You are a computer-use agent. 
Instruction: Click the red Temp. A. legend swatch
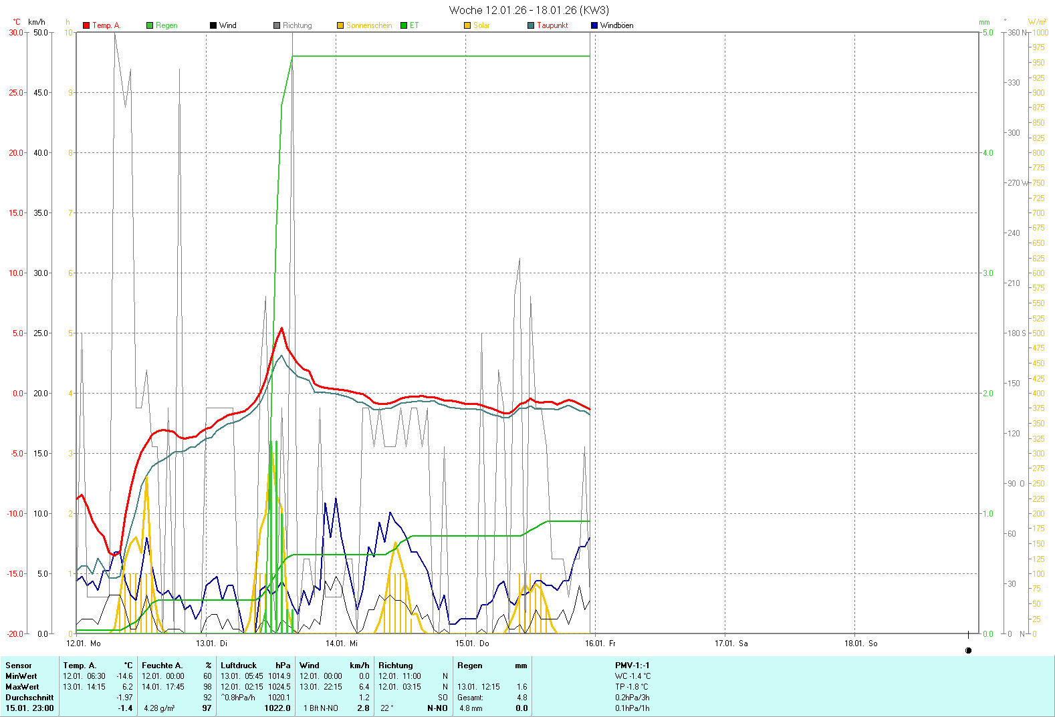[x=86, y=25]
